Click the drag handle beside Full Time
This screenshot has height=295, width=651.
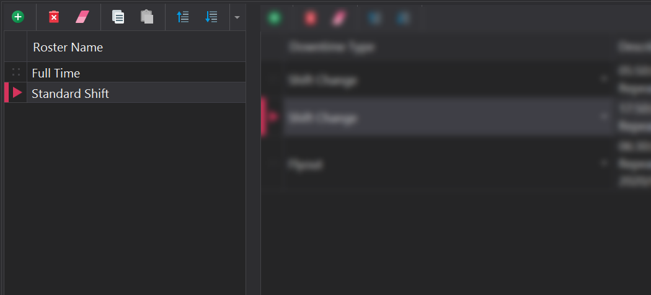16,73
